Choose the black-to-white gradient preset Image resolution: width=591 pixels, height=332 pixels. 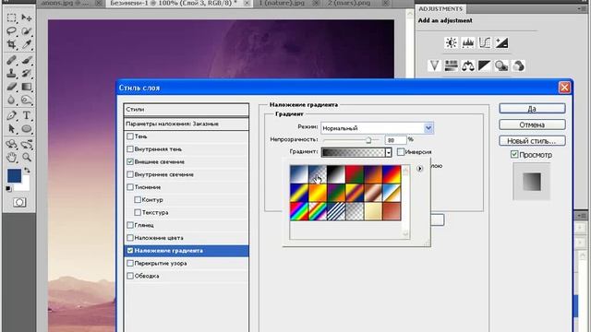[x=336, y=174]
